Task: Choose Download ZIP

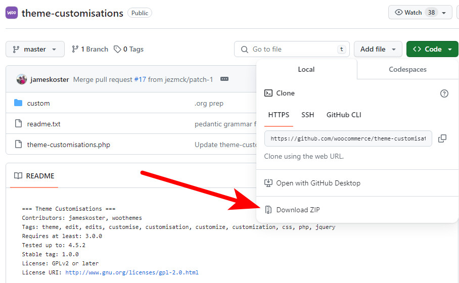Action: click(298, 210)
